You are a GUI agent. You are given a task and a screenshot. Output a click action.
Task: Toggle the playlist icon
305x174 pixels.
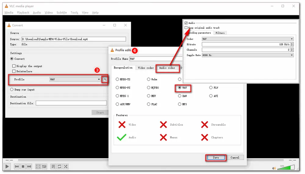click(x=53, y=167)
